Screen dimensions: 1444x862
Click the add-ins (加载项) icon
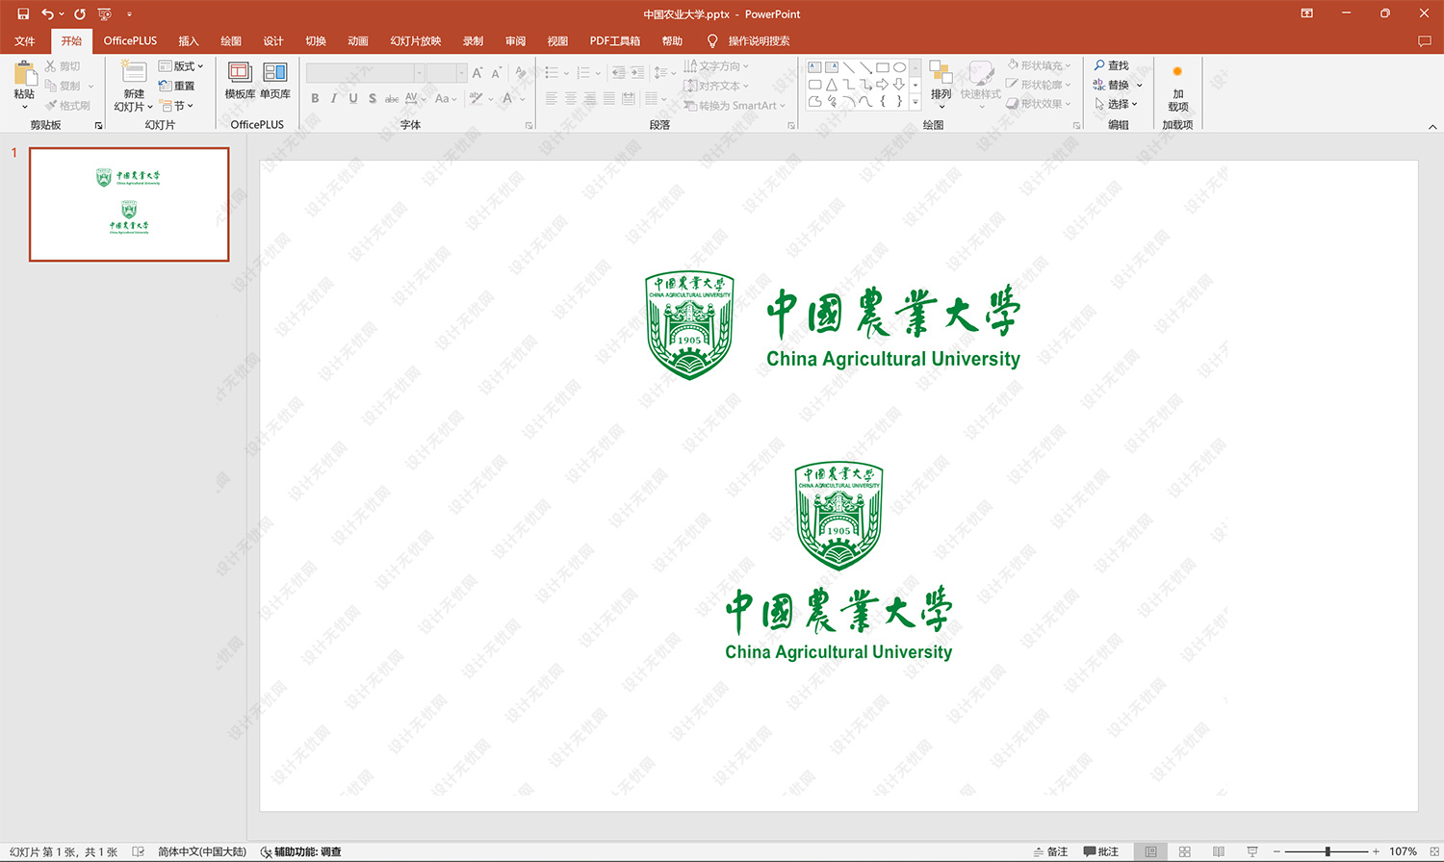(1177, 72)
